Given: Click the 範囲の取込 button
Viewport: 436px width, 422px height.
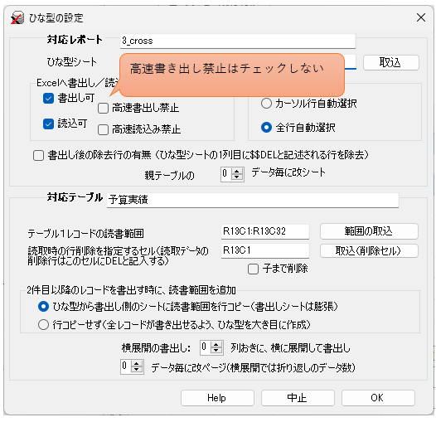Looking at the screenshot, I should tap(369, 231).
